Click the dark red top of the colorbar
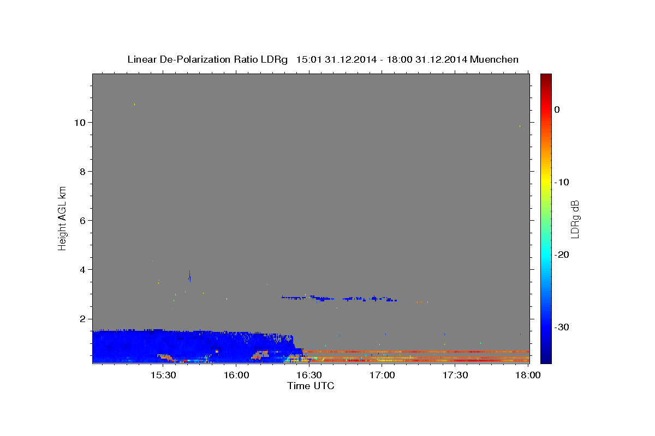Image resolution: width=655 pixels, height=436 pixels. click(x=546, y=79)
